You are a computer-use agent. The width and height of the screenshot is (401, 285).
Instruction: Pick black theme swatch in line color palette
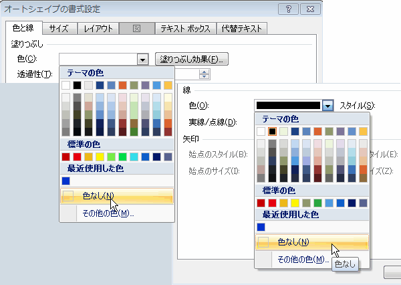[x=272, y=131]
